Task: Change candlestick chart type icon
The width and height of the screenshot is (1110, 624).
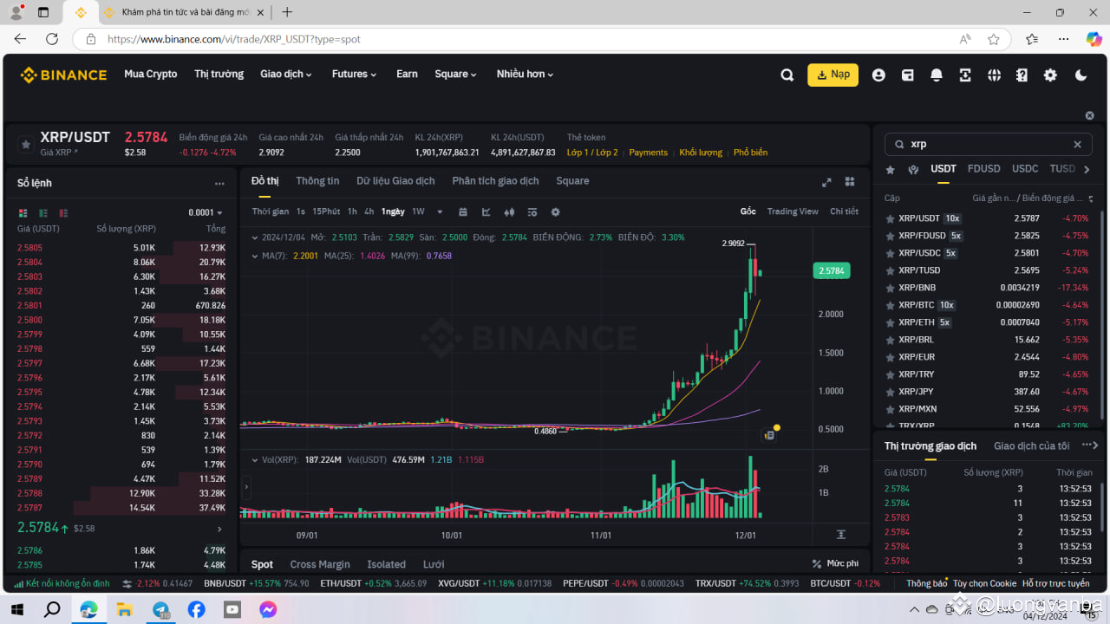Action: tap(509, 212)
